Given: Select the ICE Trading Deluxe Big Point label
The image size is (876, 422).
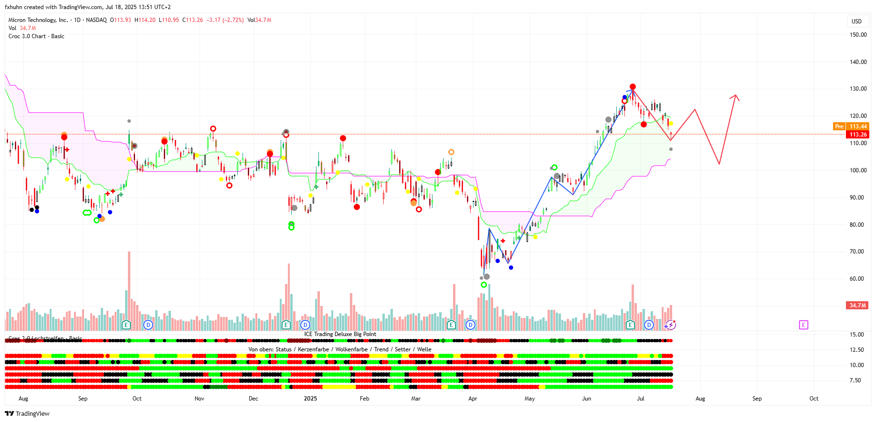Looking at the screenshot, I should [x=340, y=334].
